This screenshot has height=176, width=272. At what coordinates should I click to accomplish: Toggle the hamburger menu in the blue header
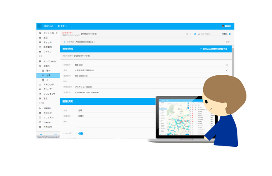(x=40, y=26)
